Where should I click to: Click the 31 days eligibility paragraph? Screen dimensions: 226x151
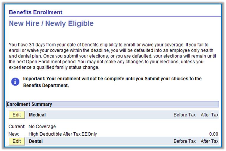click(112, 56)
